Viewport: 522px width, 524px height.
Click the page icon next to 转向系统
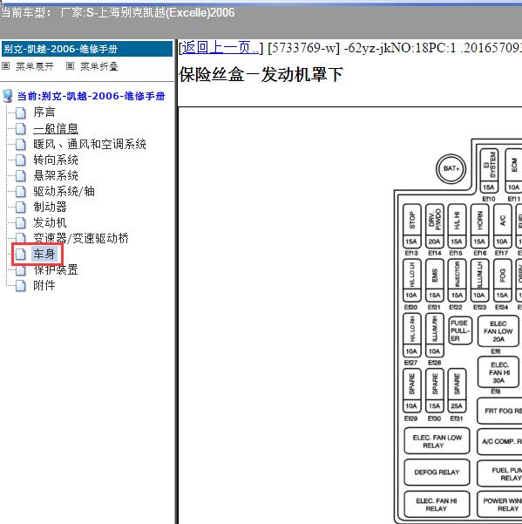[21, 160]
